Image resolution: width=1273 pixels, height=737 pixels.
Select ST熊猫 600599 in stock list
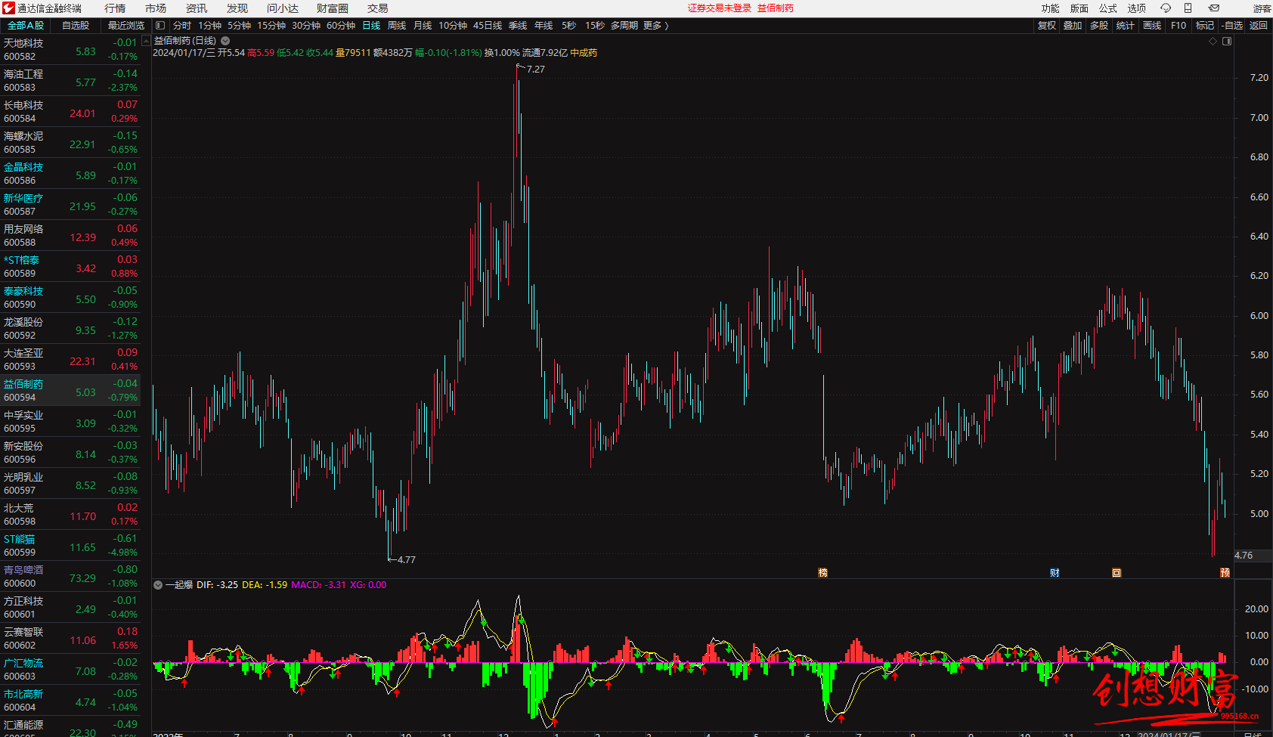[x=70, y=546]
